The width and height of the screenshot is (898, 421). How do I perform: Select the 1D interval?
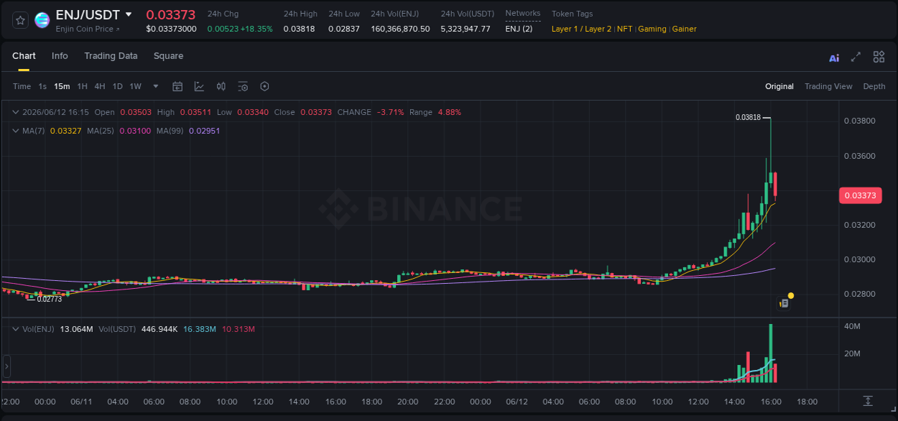117,86
